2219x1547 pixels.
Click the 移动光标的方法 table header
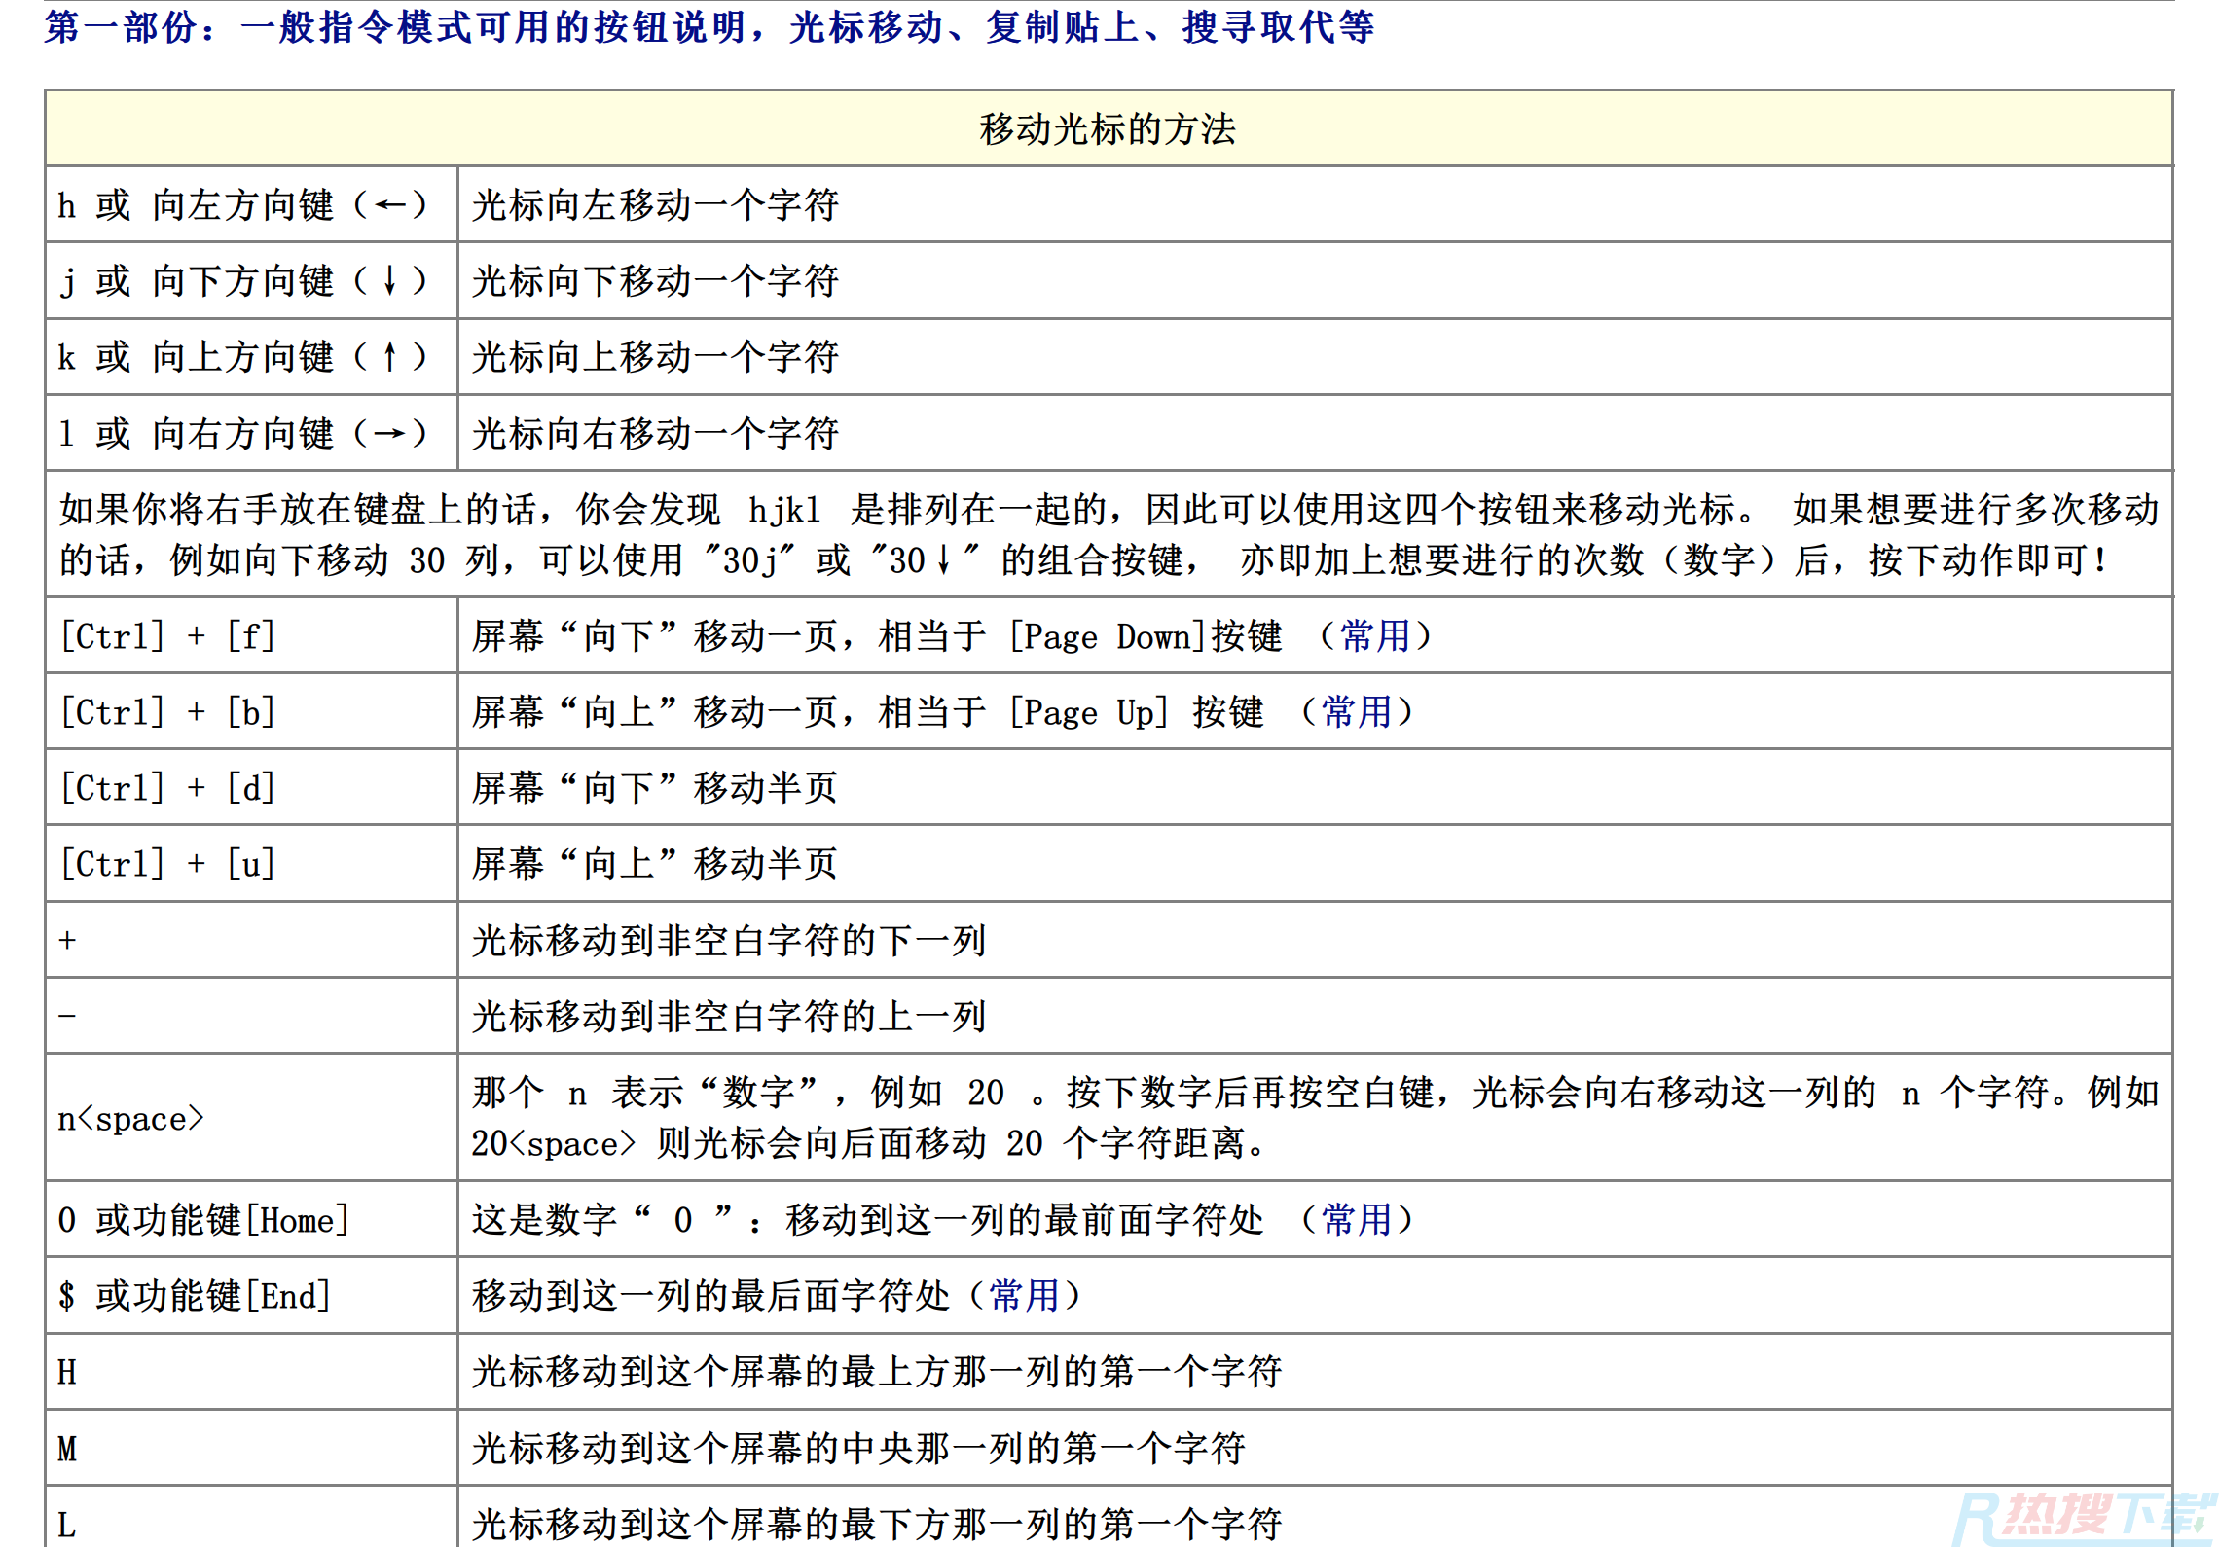tap(1108, 129)
